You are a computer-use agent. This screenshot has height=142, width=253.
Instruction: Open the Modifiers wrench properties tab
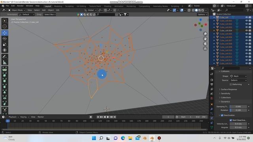click(x=212, y=109)
